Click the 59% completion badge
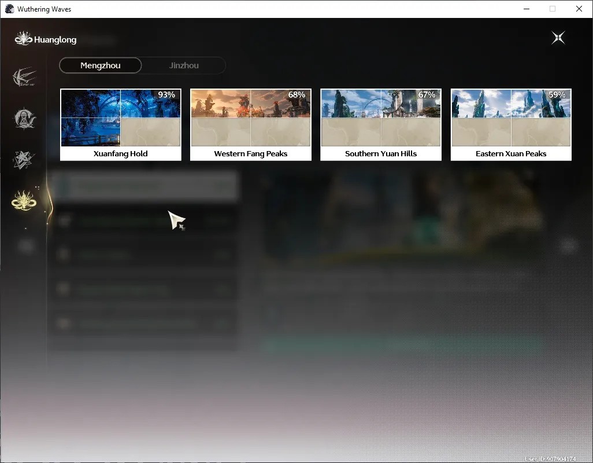Image resolution: width=593 pixels, height=463 pixels. click(557, 95)
